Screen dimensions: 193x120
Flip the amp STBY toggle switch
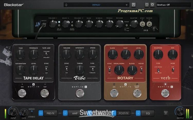coord(142,24)
